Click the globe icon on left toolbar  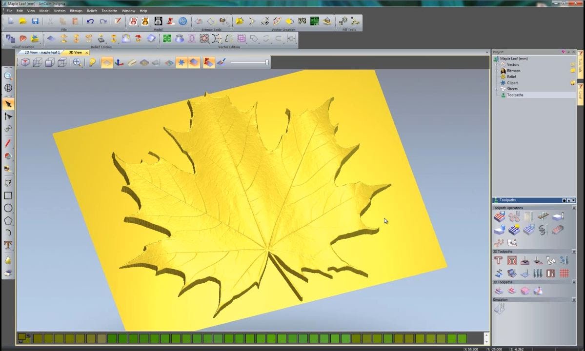(x=8, y=88)
